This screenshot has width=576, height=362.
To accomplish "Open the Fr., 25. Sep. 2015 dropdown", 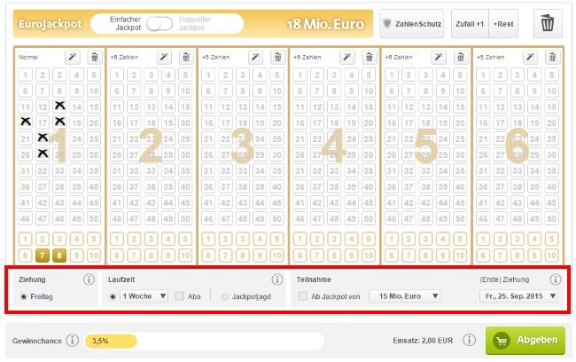I will click(x=518, y=296).
